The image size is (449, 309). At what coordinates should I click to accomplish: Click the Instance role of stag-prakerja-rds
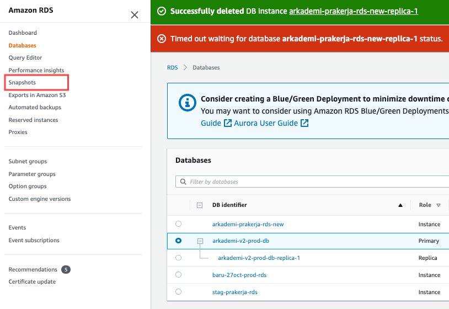click(x=429, y=292)
